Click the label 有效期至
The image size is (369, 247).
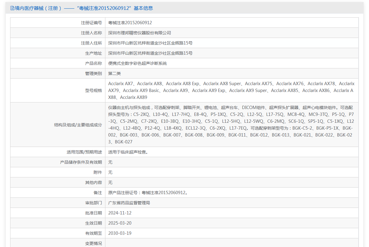93,233
